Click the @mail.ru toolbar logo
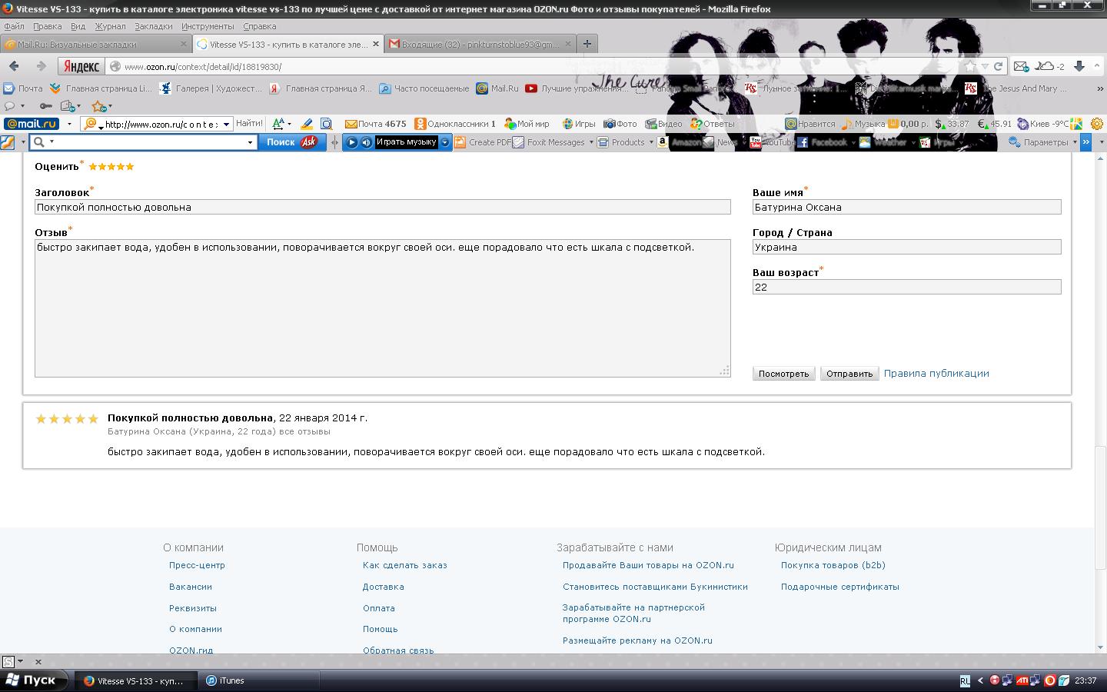 coord(32,124)
